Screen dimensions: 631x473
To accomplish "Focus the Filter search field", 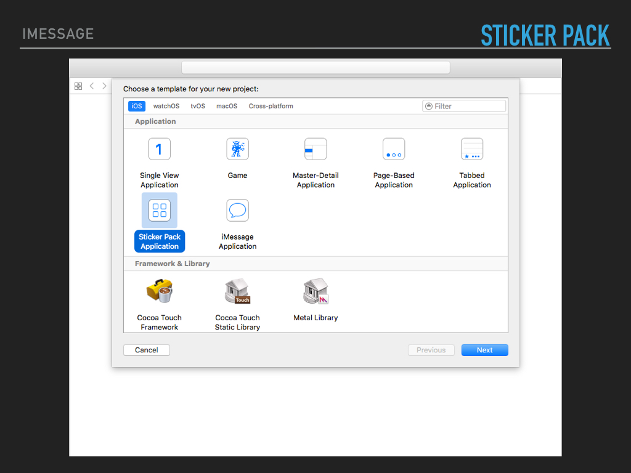I will (x=464, y=106).
